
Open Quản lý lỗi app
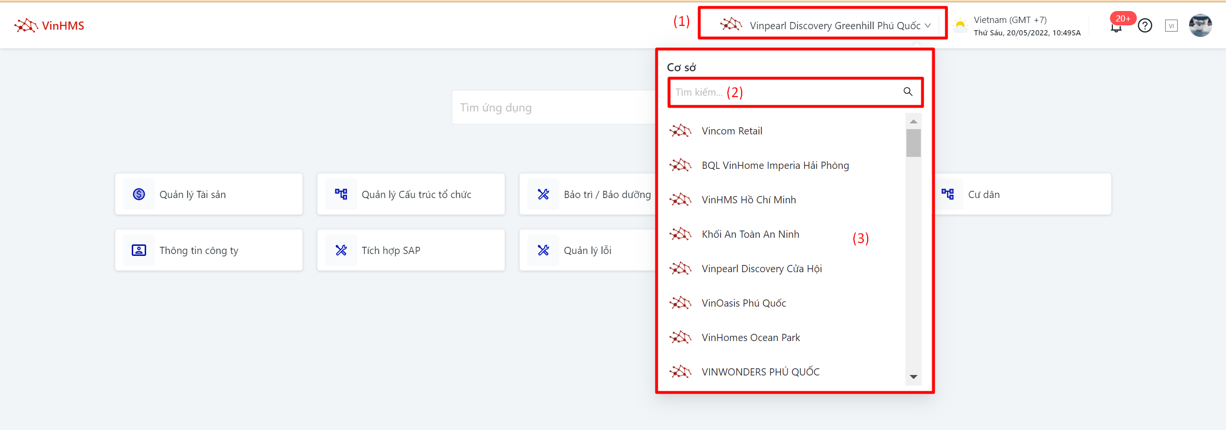(587, 250)
